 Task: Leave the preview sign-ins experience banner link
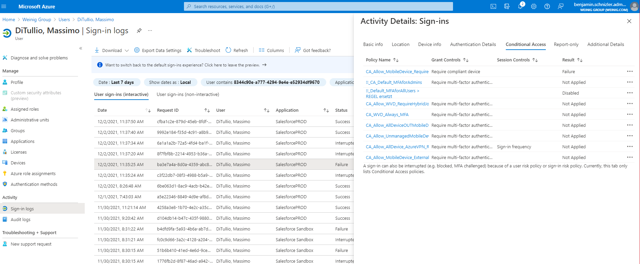[x=186, y=65]
